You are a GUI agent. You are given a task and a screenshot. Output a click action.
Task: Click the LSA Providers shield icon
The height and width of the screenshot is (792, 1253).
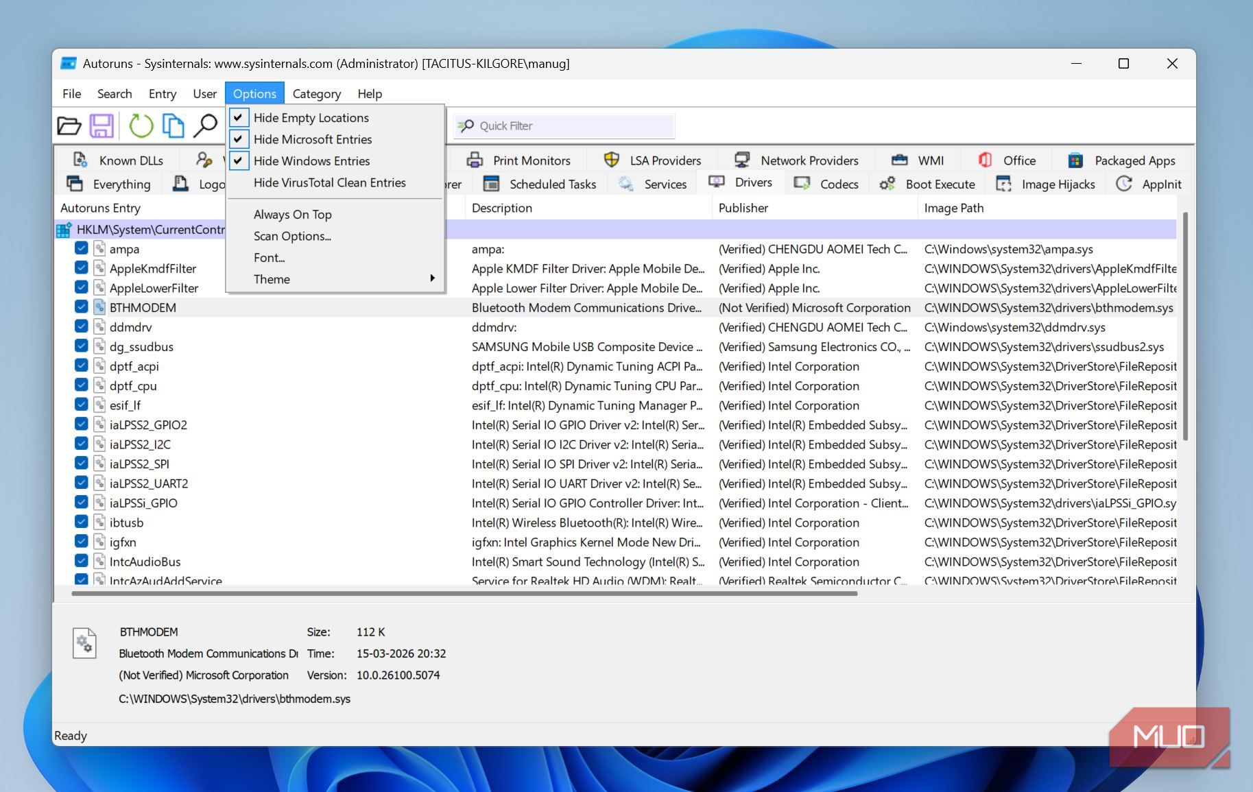[611, 160]
